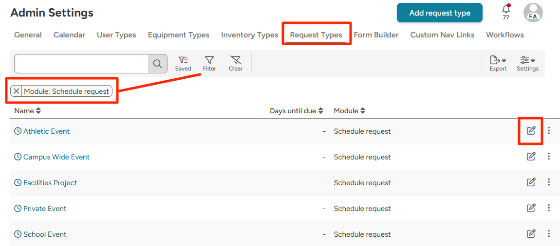The width and height of the screenshot is (560, 246).
Task: Remove the Module: Schedule request filter chip
Action: (17, 91)
